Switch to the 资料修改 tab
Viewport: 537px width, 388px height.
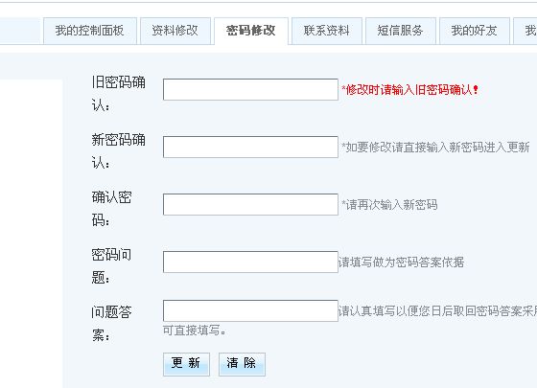coord(175,31)
